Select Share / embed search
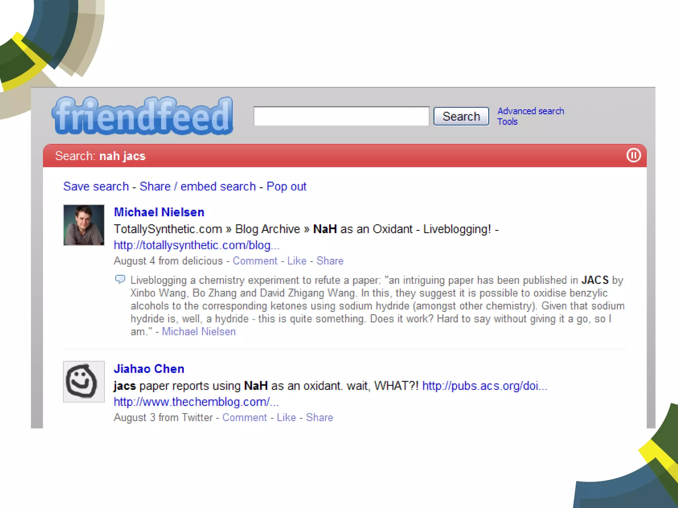 [198, 187]
